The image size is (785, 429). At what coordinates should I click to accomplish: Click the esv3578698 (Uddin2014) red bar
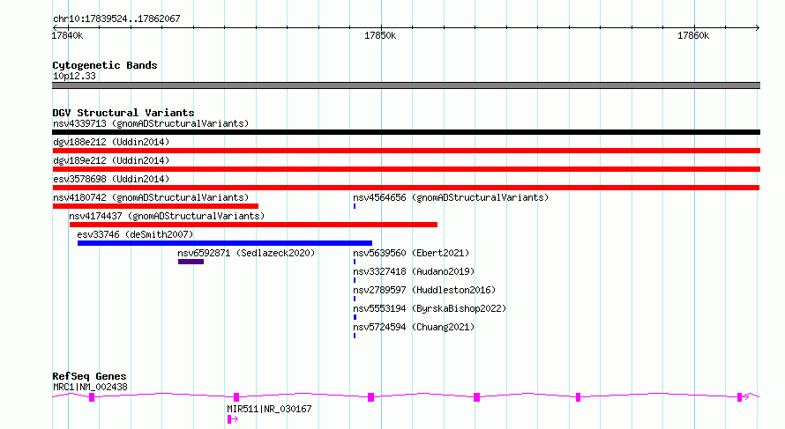click(406, 188)
